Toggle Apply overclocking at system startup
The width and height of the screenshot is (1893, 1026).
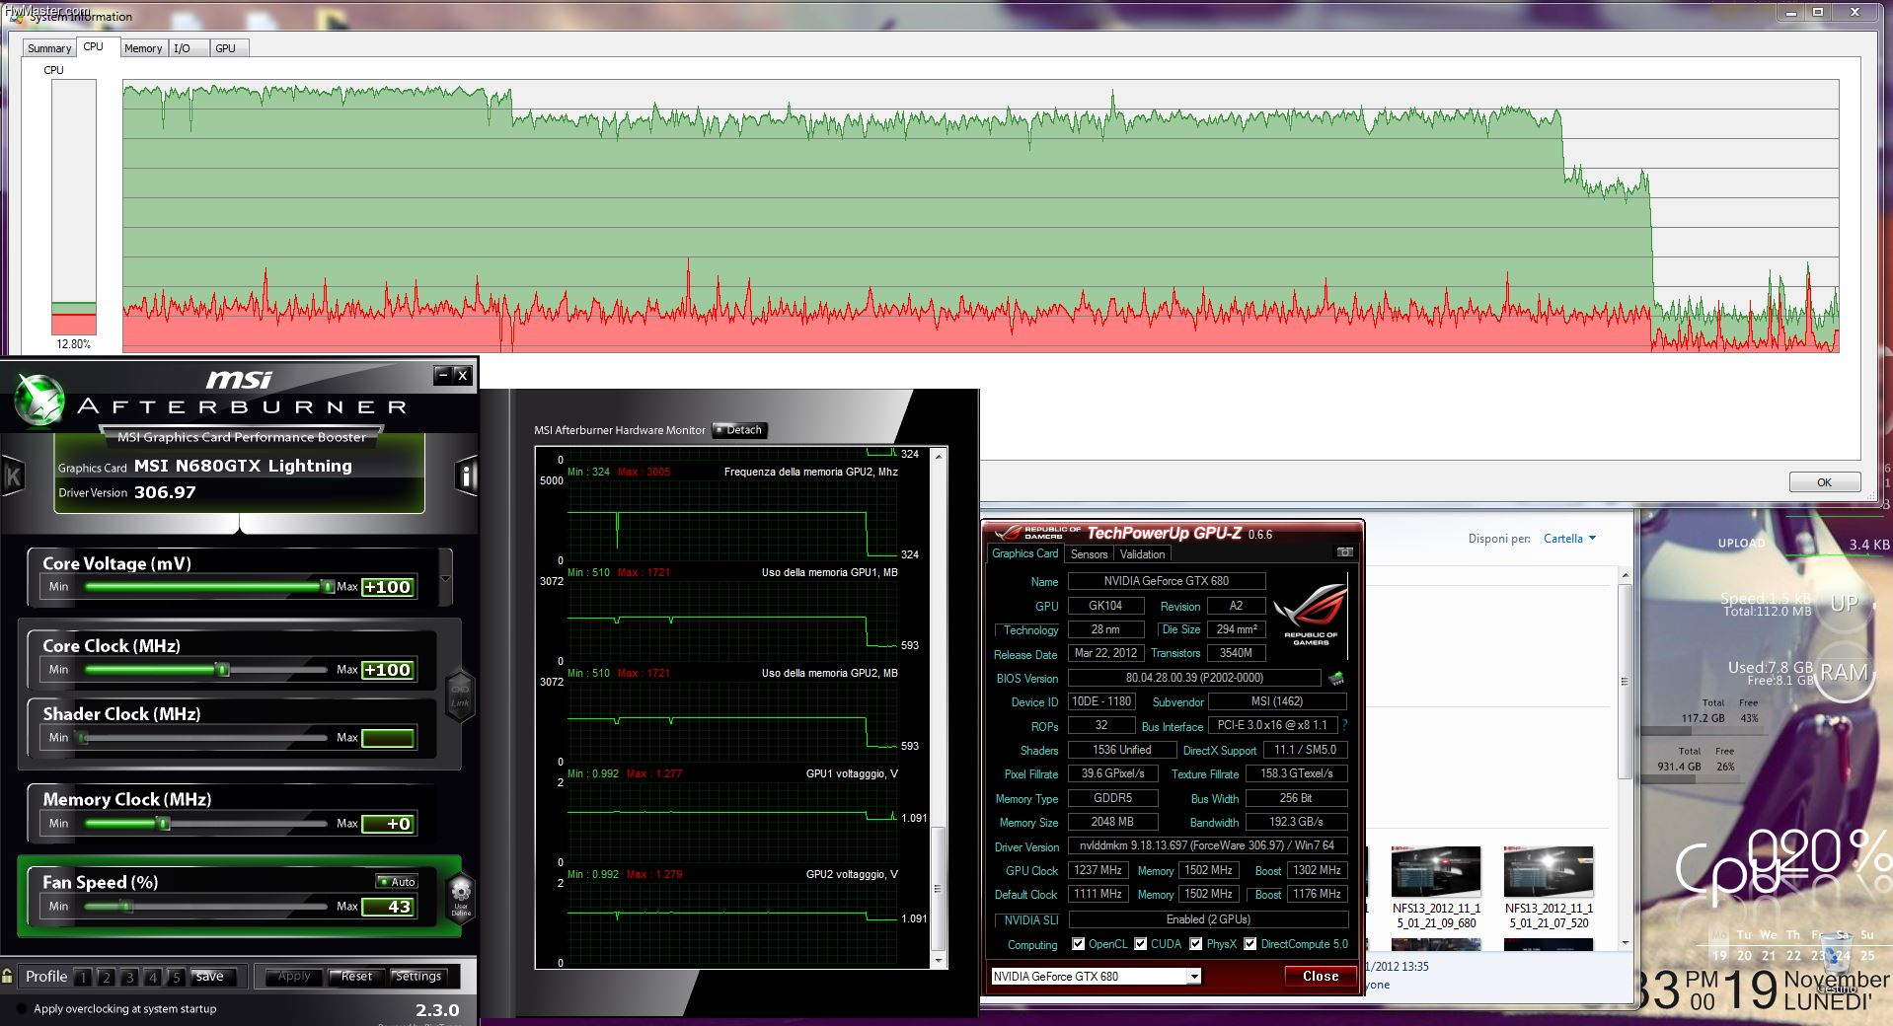point(22,1009)
